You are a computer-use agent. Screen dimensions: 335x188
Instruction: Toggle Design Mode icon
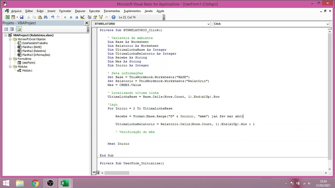tap(82, 17)
